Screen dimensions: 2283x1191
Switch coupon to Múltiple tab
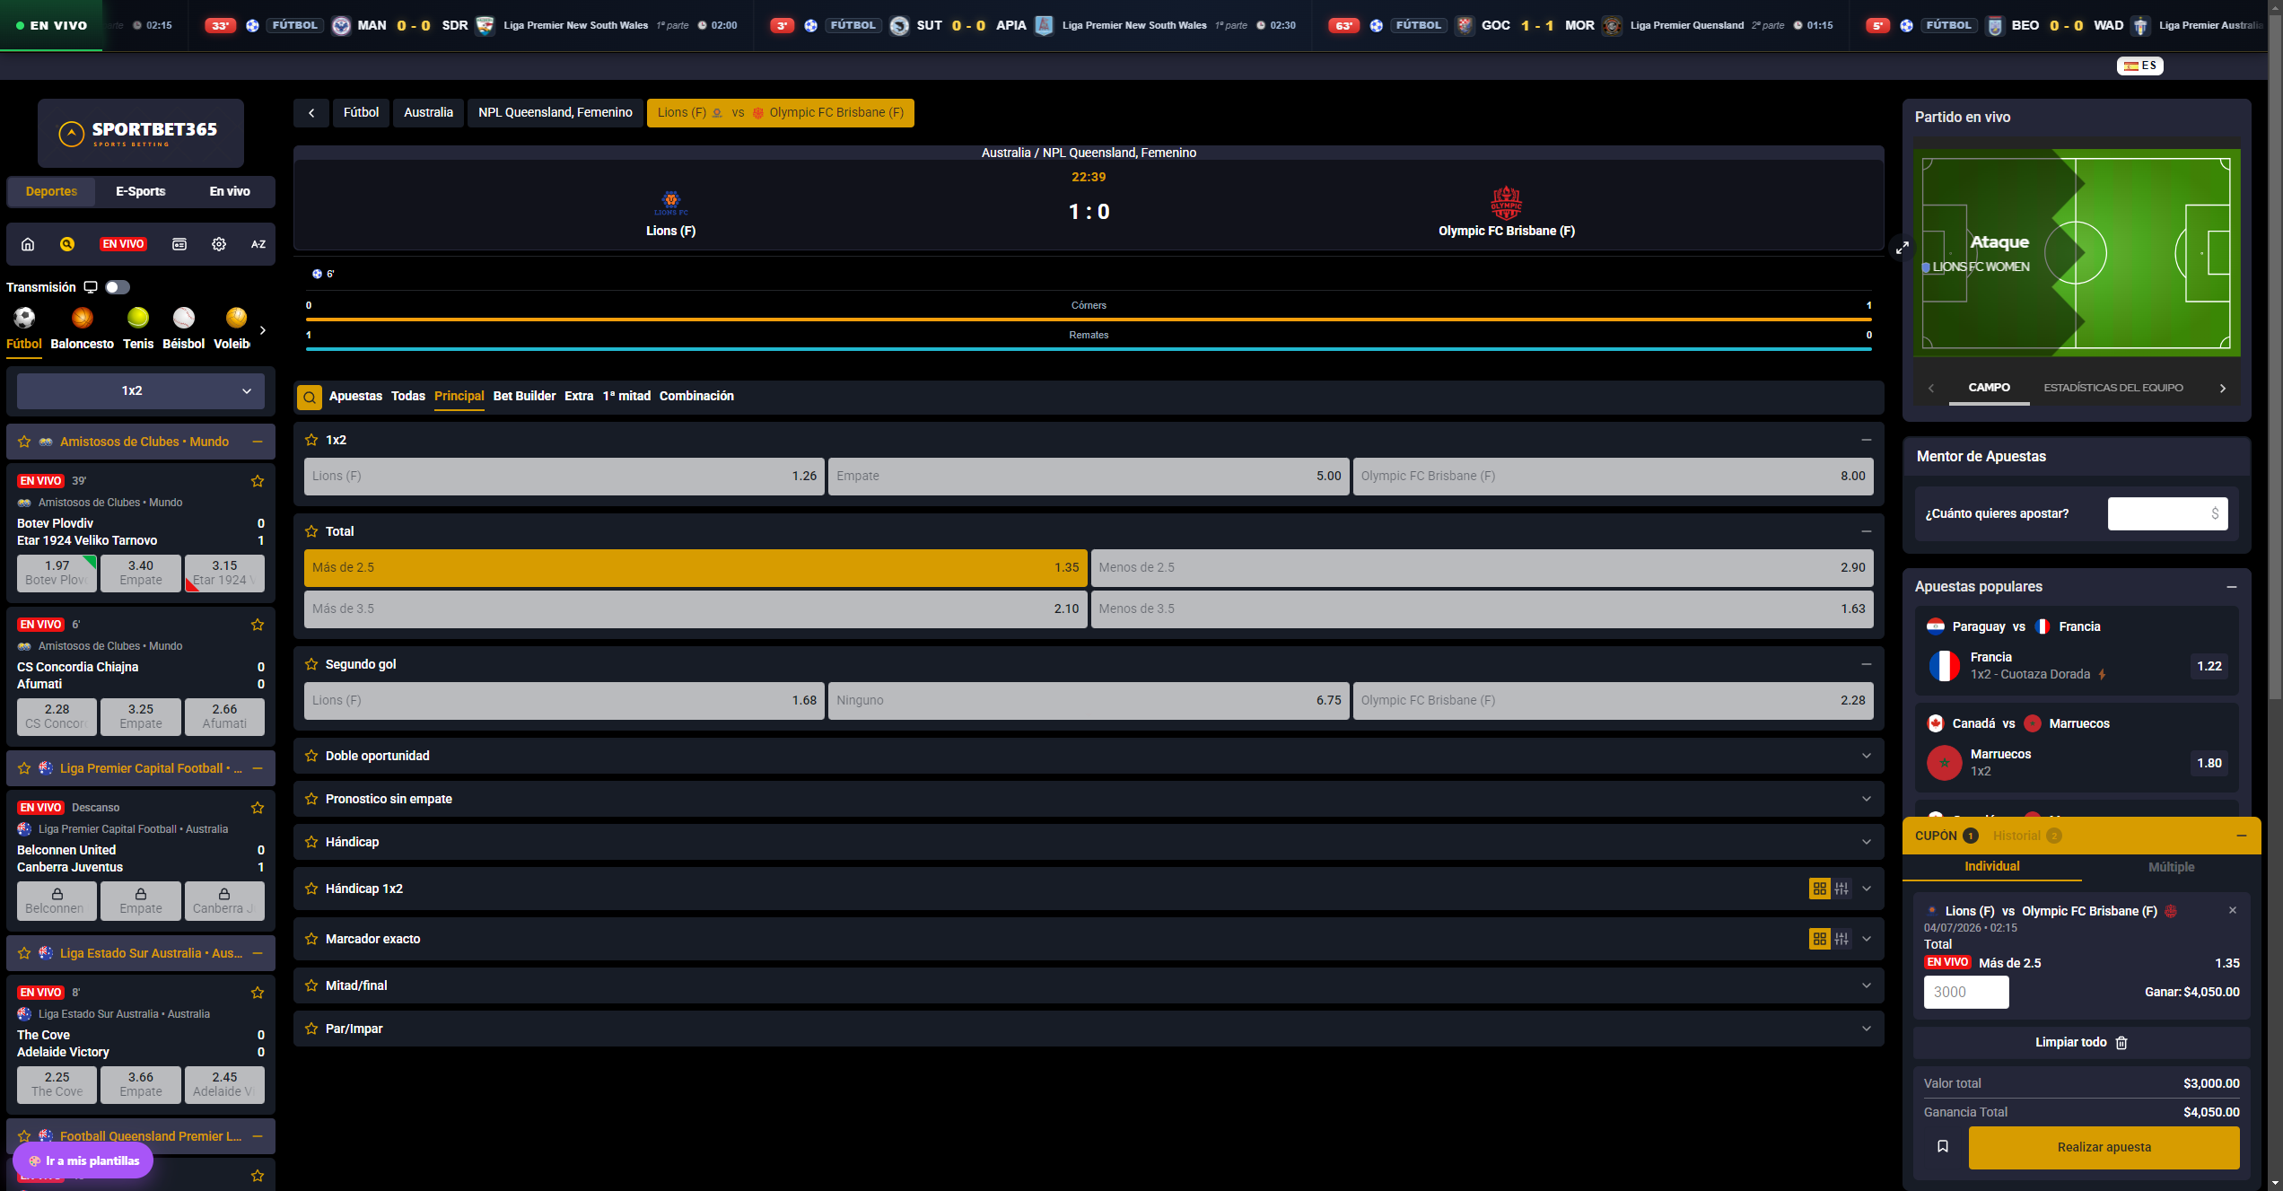2172,867
